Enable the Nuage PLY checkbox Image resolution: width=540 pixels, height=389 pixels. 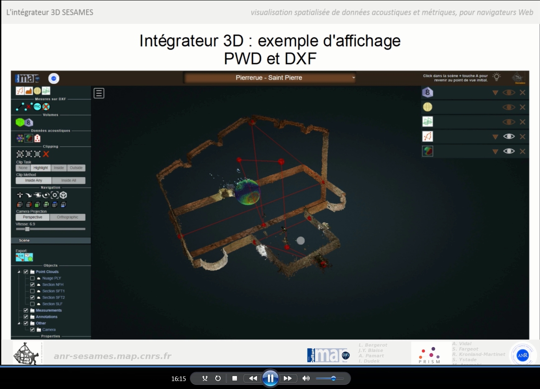(32, 278)
